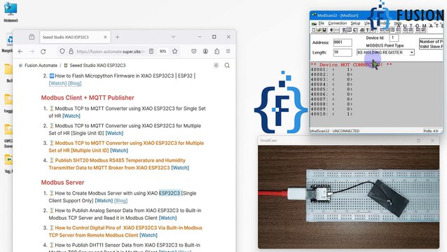Open the extensions puzzle icon
Viewport: 447px width, 252px height.
[216, 51]
